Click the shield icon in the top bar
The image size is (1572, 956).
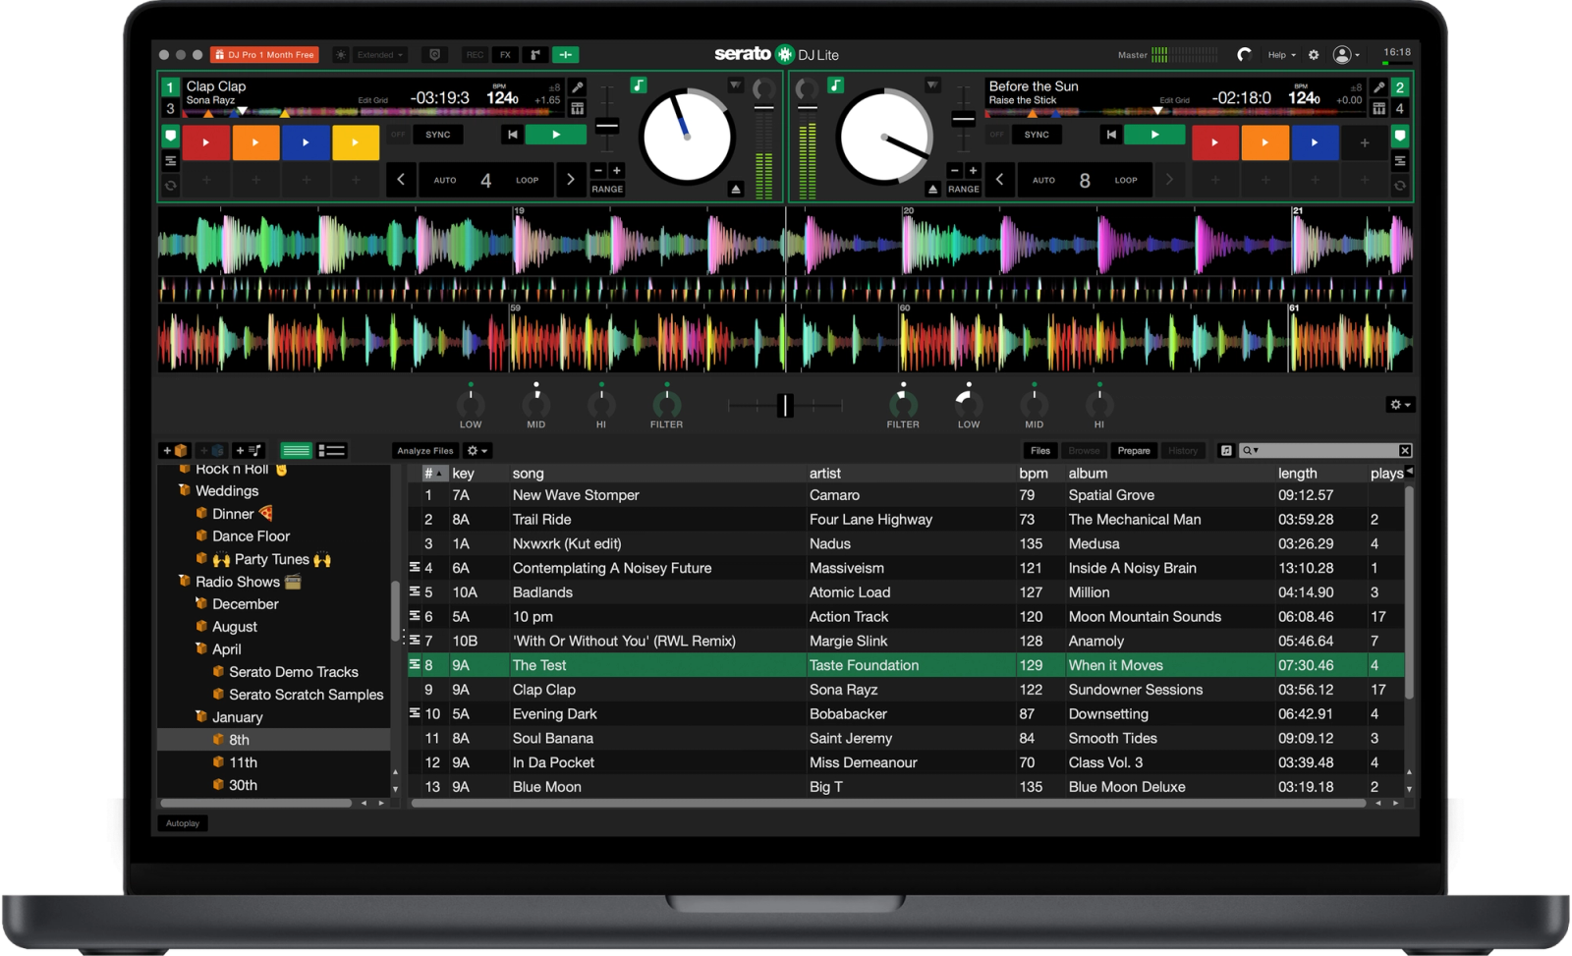[435, 55]
